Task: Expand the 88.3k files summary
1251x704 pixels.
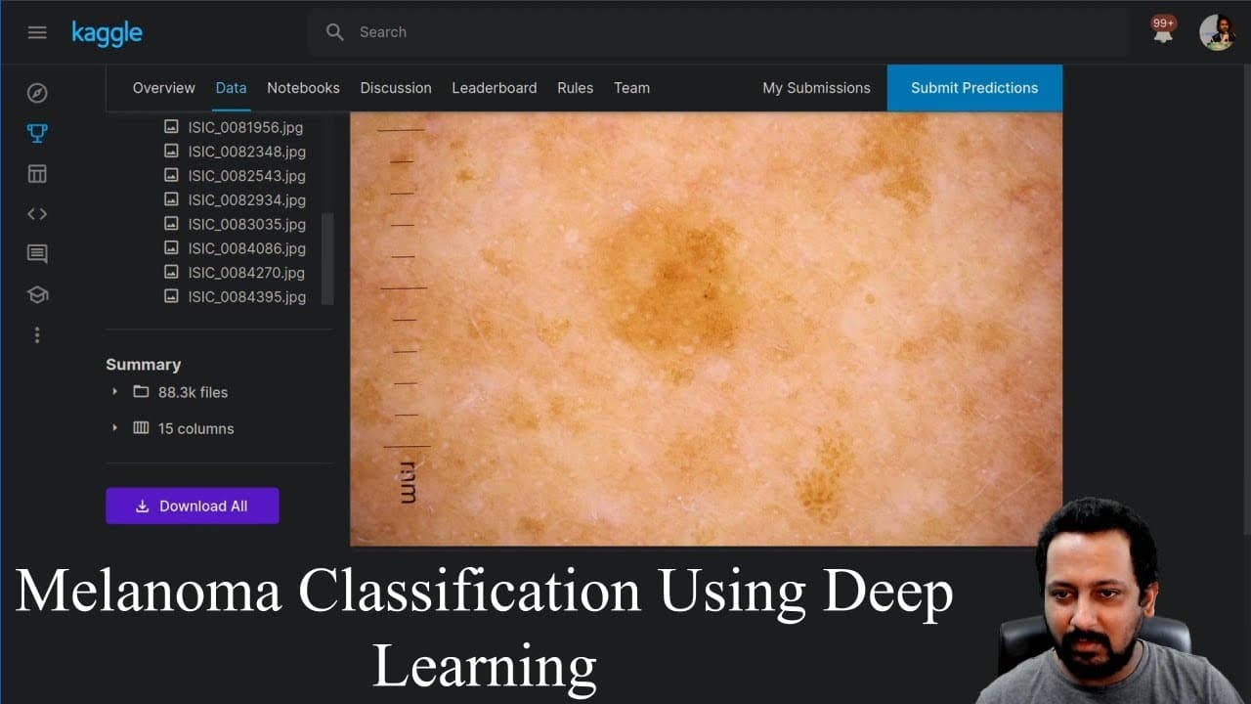Action: pos(169,392)
